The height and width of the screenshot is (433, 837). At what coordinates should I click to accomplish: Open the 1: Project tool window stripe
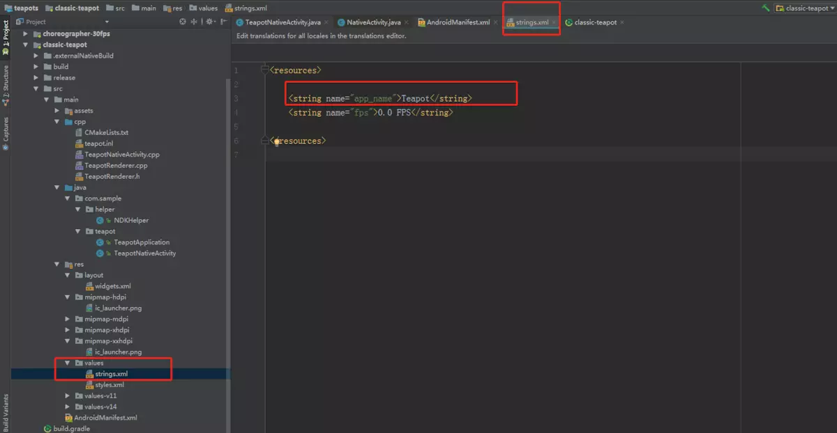coord(6,38)
